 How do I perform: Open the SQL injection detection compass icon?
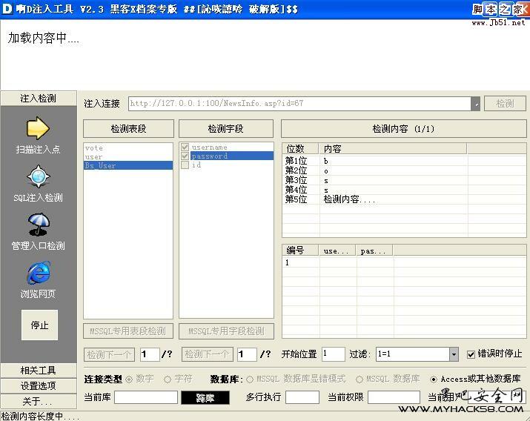click(39, 176)
